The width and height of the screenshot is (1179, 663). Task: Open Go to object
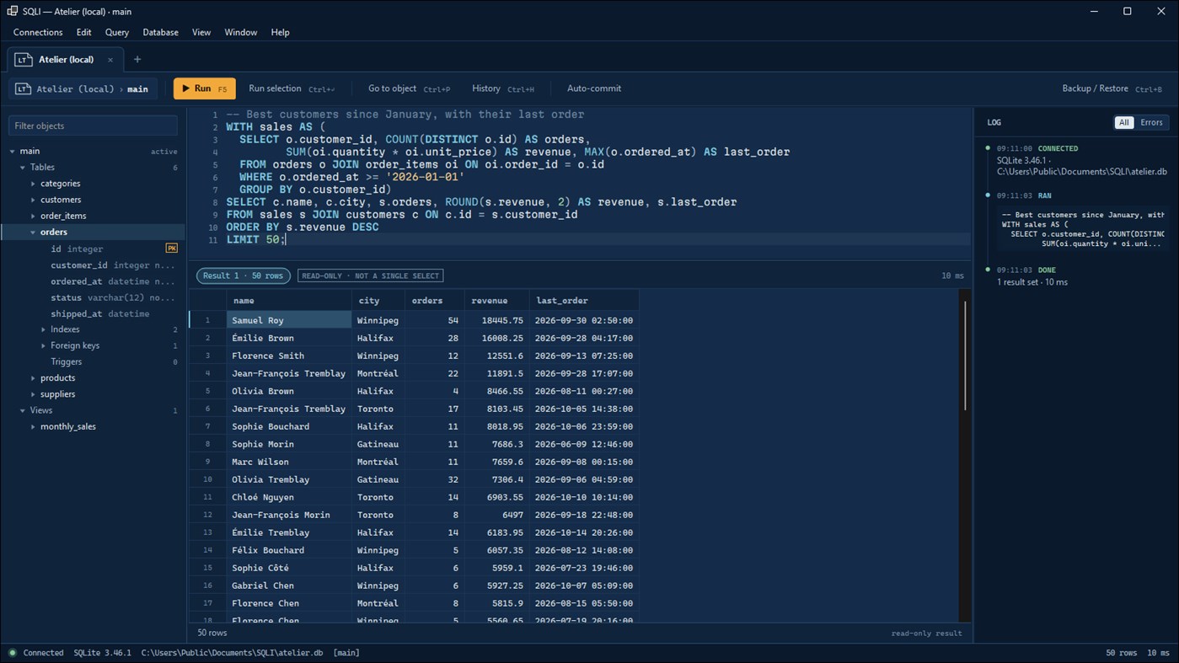pos(409,88)
